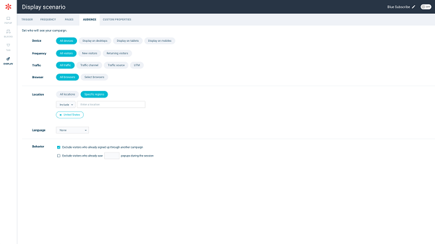The height and width of the screenshot is (244, 435).
Task: Select Display on mobiles option
Action: (159, 40)
